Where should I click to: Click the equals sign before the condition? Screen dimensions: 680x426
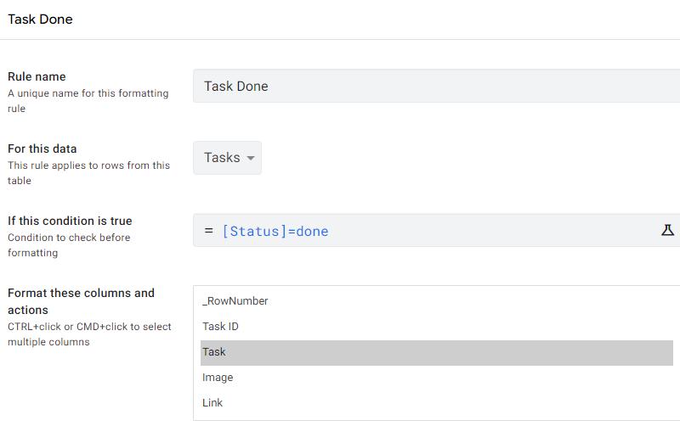coord(209,231)
